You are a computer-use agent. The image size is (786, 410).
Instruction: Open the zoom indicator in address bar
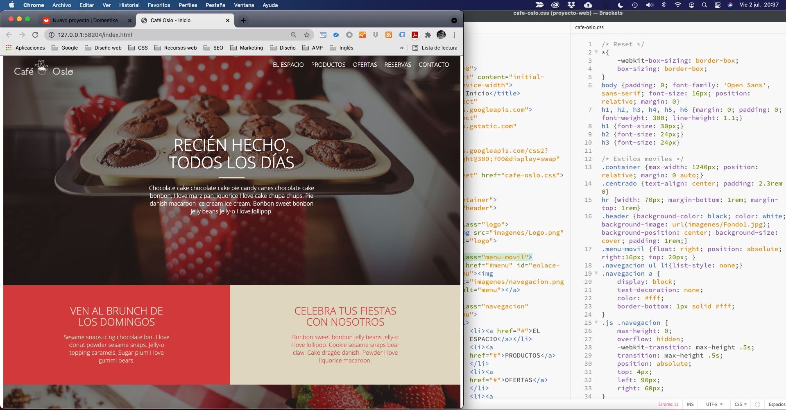click(x=293, y=35)
